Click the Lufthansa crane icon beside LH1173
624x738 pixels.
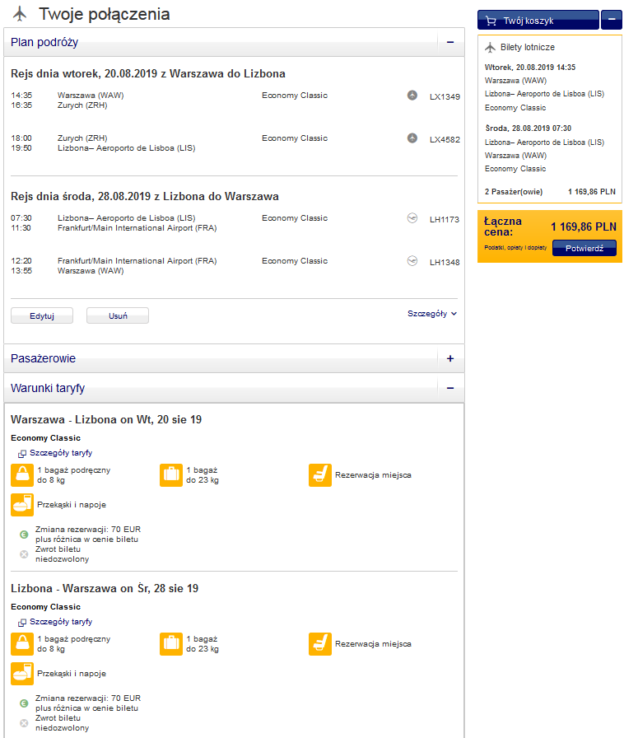(412, 218)
